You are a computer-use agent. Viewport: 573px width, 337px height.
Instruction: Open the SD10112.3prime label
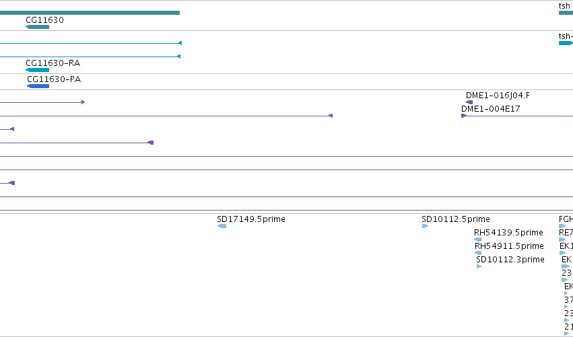[x=510, y=260]
